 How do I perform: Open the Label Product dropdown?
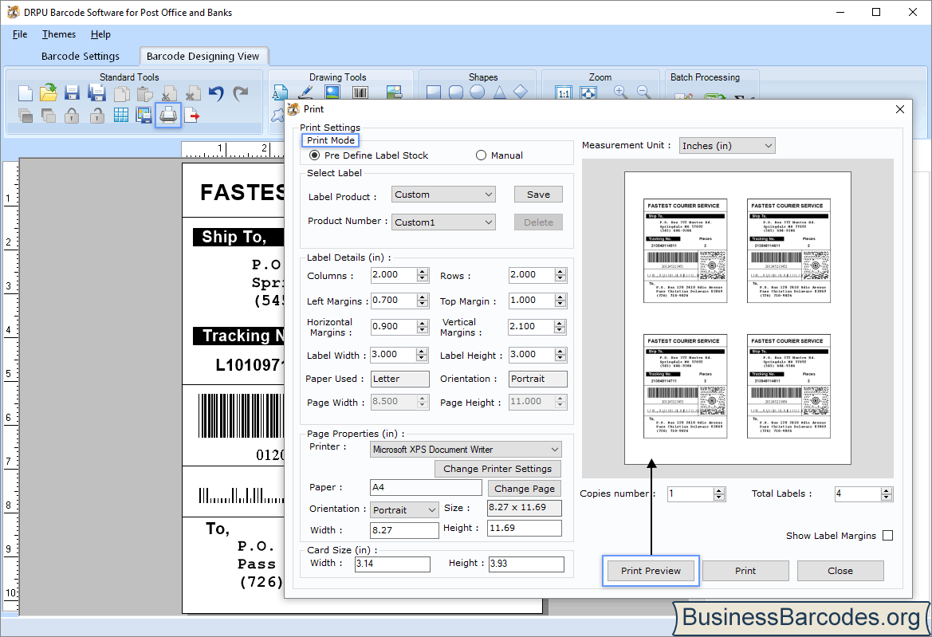tap(443, 195)
